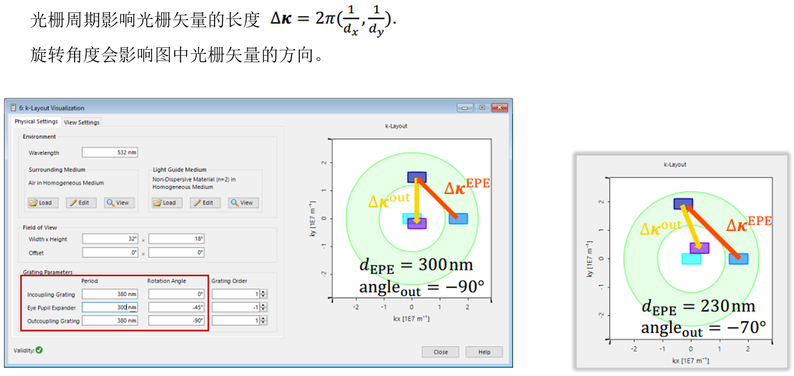Viewport: 794px width, 376px height.
Task: Click the 'Period' column header
Action: [89, 281]
